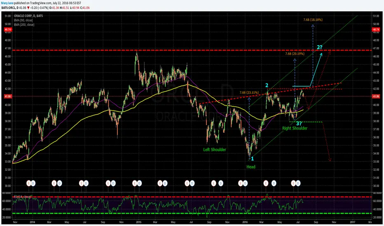Click the 2015 label on the time axis
This screenshot has width=384, height=226.
138,222
